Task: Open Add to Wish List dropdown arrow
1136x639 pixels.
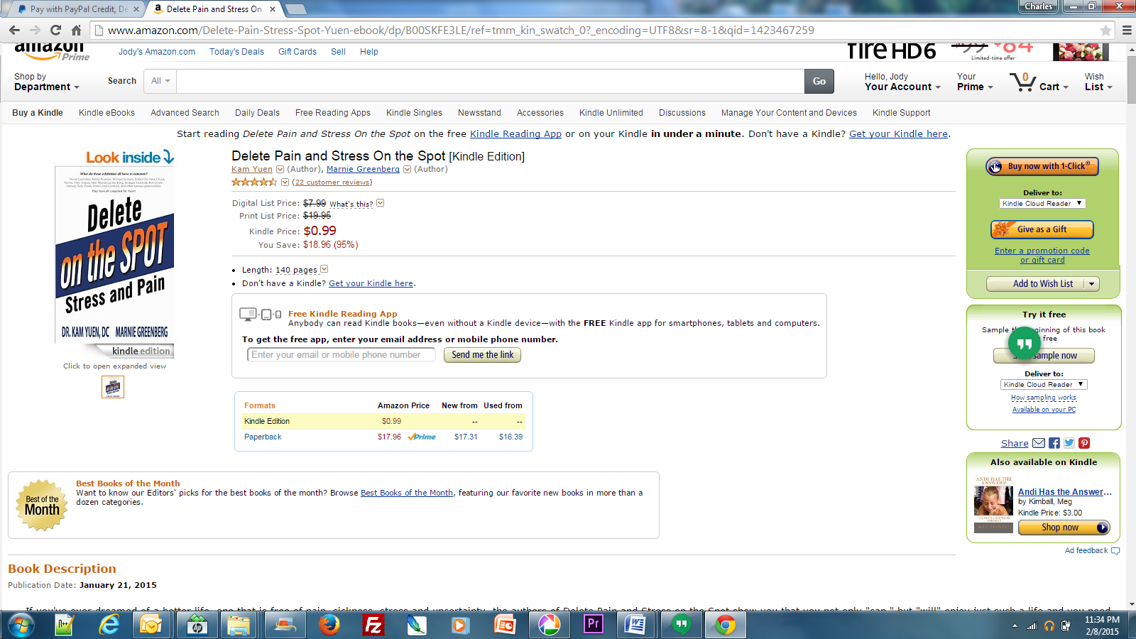Action: (1091, 284)
